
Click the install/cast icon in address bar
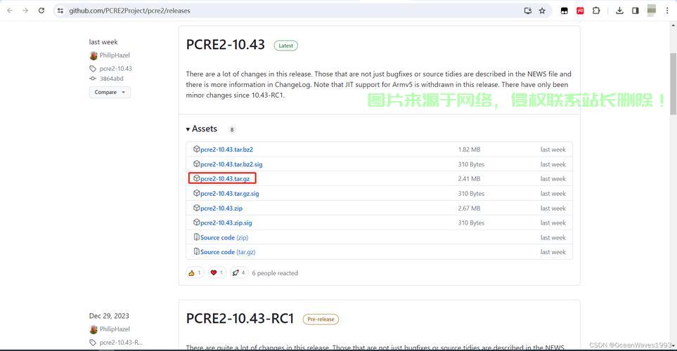tap(528, 11)
